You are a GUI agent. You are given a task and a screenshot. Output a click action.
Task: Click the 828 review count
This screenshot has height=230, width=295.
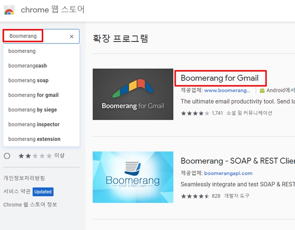point(216,196)
